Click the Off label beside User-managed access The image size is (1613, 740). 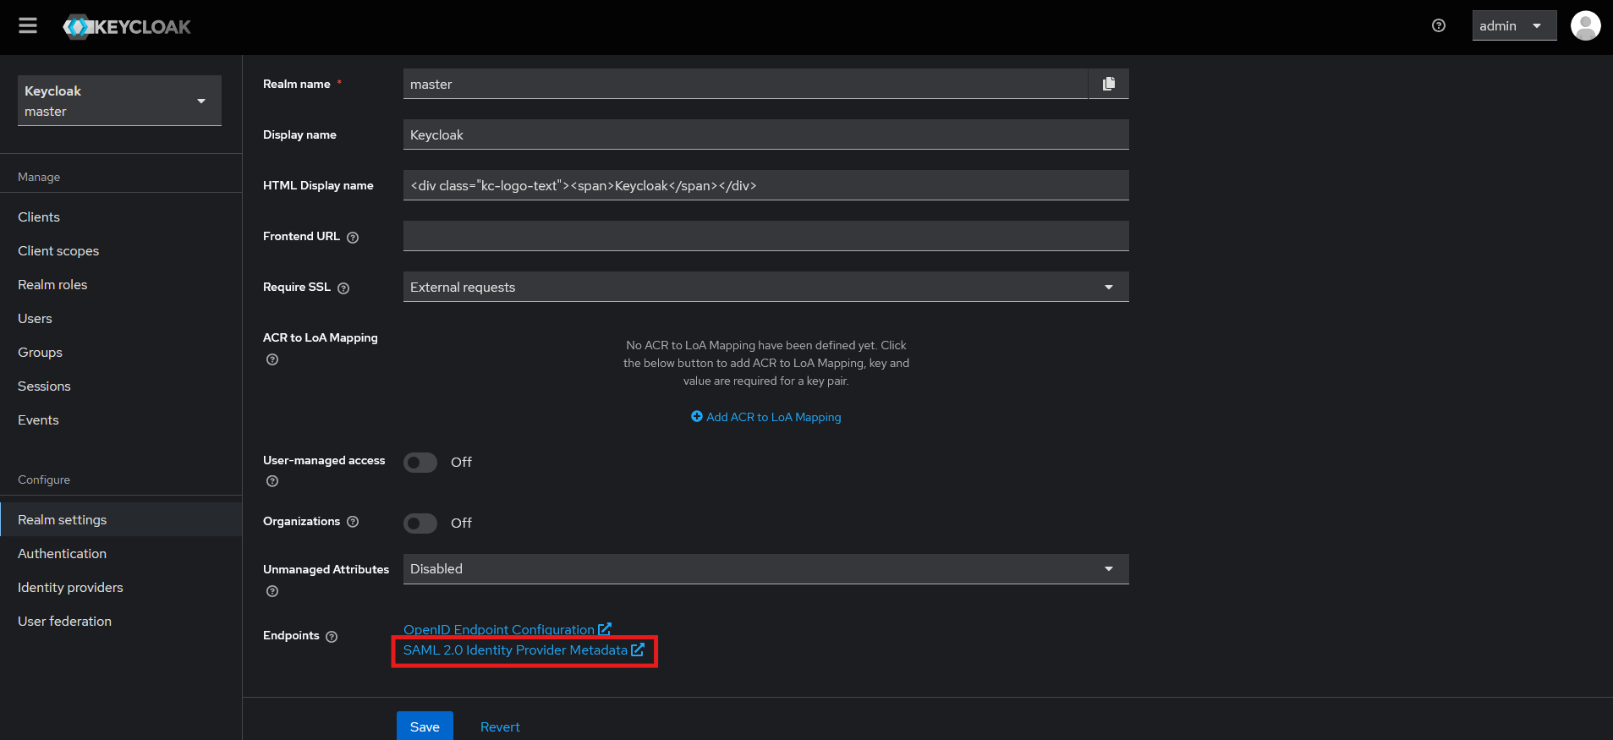tap(461, 463)
